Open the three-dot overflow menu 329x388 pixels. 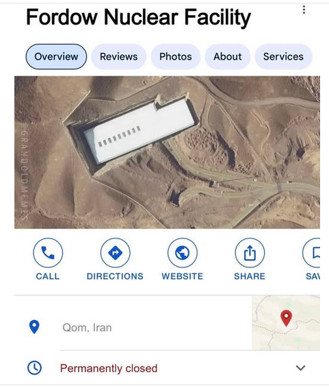click(x=304, y=10)
